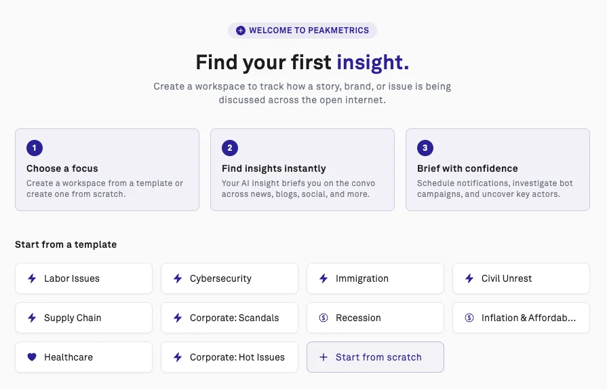Pick the Civil Unrest template

pos(521,278)
